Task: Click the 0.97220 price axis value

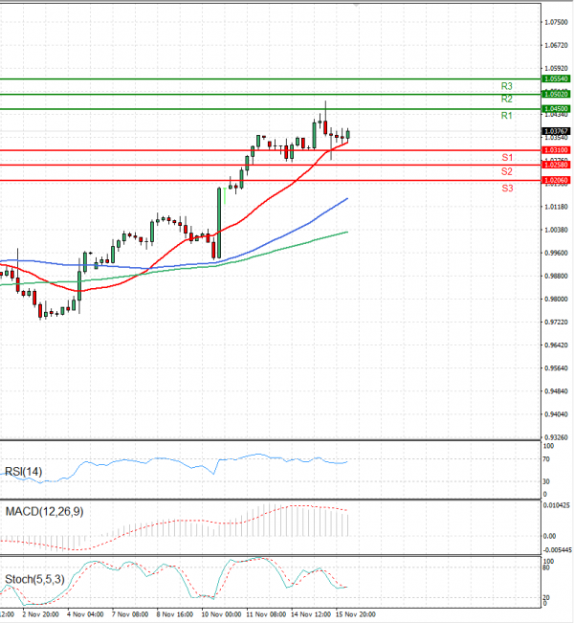Action: point(556,322)
